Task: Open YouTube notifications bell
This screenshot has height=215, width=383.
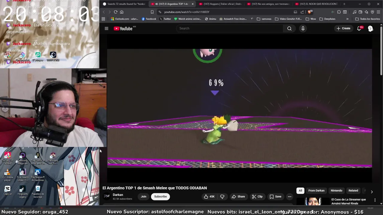Action: (x=359, y=28)
